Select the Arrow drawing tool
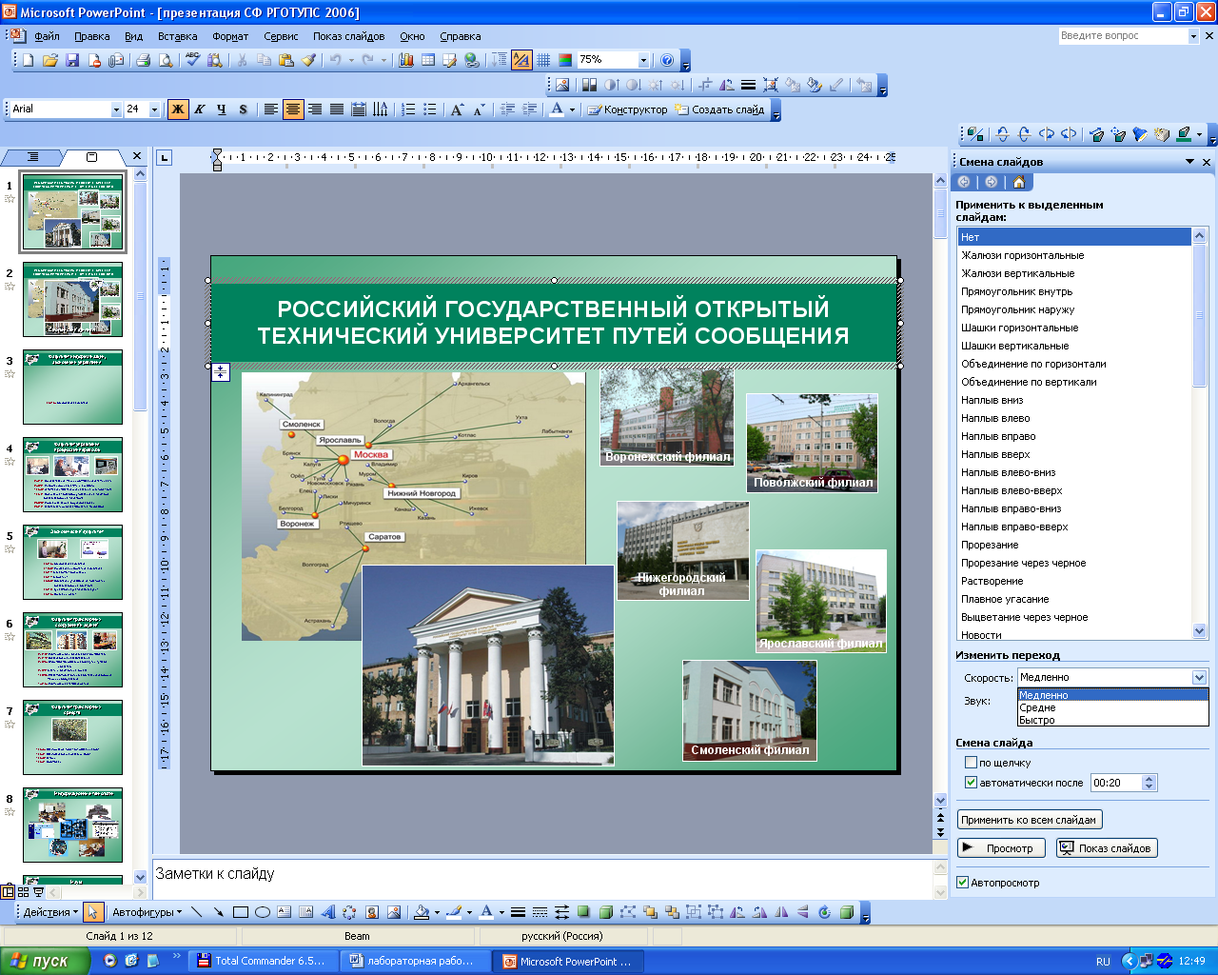The image size is (1218, 975). [219, 912]
